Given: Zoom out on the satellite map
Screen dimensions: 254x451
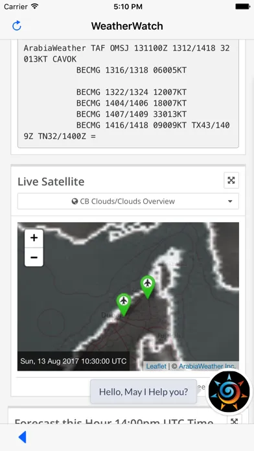Looking at the screenshot, I should (x=34, y=257).
